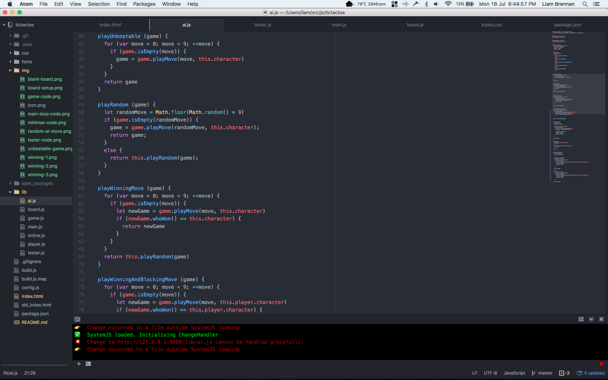
Task: Click the plus icon to add a new terminal
Action: (x=79, y=364)
